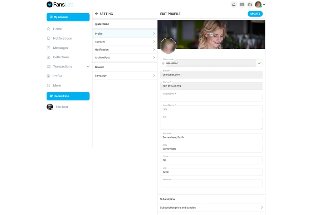This screenshot has height=215, width=312.
Task: Click the chevron on Archive Post row
Action: [x=154, y=57]
